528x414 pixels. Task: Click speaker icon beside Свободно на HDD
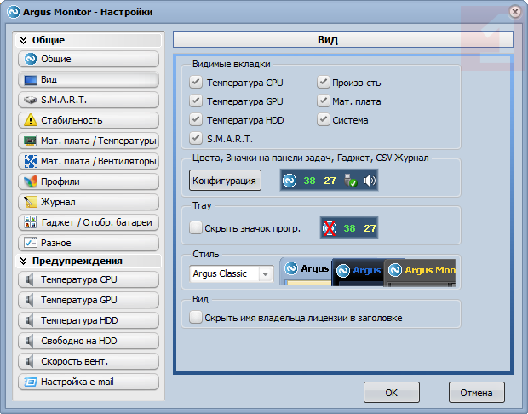point(30,341)
